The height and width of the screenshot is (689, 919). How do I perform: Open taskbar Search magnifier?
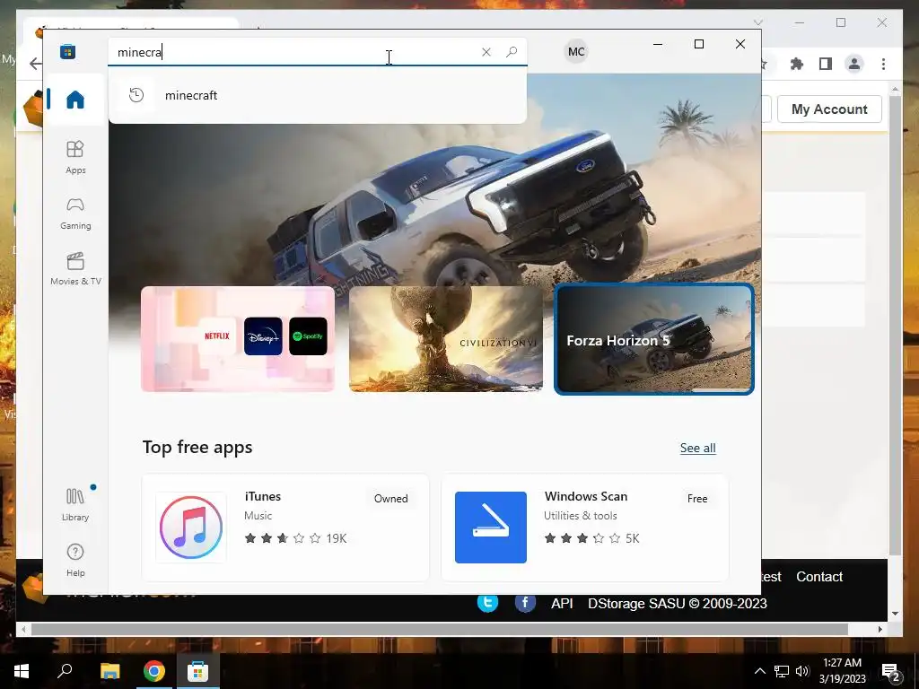pos(65,671)
